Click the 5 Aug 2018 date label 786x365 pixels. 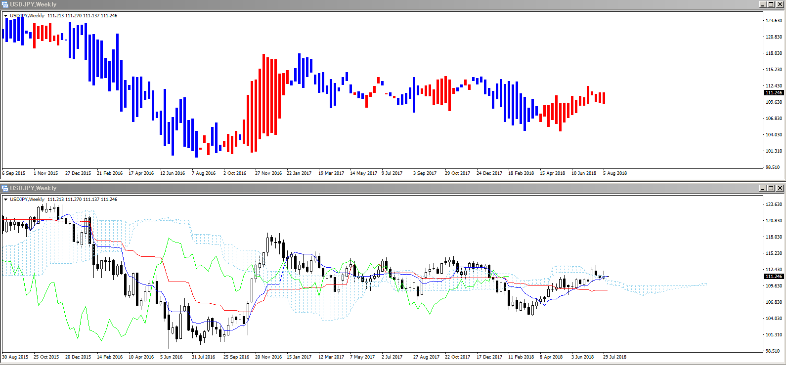pyautogui.click(x=615, y=173)
